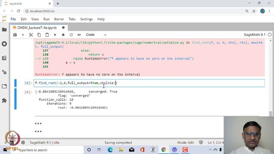This screenshot has width=274, height=154.
Task: Open Mail app from taskbar
Action: coord(131,150)
